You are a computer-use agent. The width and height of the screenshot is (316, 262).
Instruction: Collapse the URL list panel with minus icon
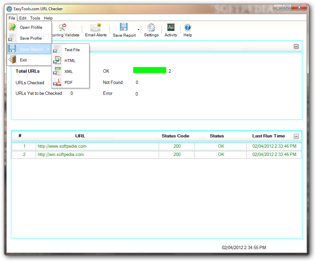pos(296,136)
